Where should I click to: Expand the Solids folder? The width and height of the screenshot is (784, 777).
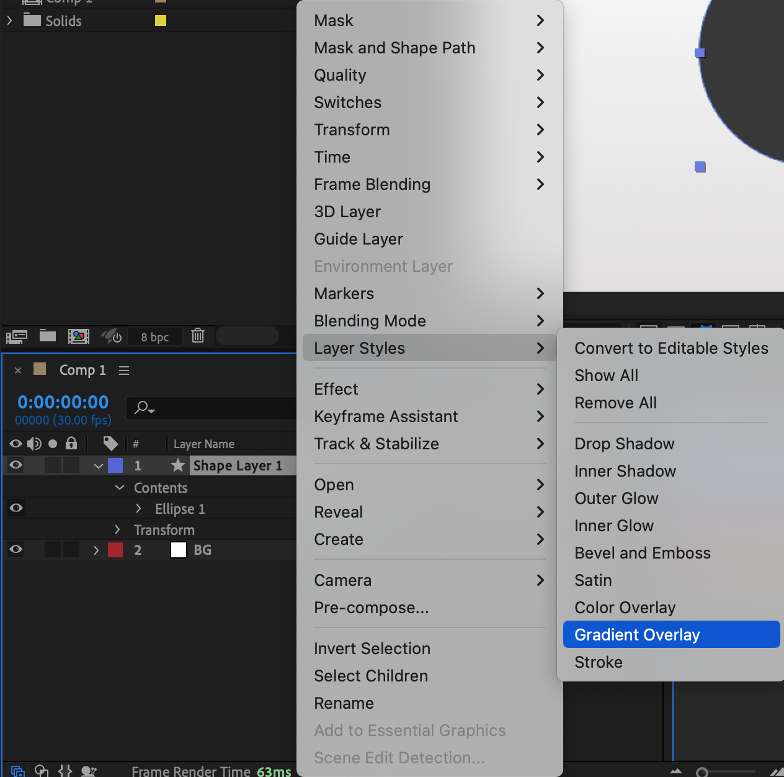coord(9,20)
